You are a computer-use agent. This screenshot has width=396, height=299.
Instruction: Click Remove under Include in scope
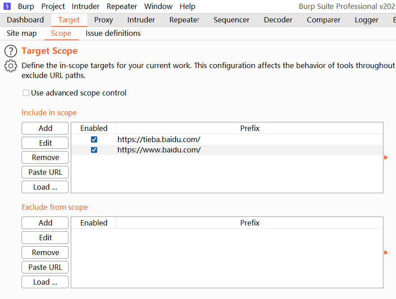(45, 157)
